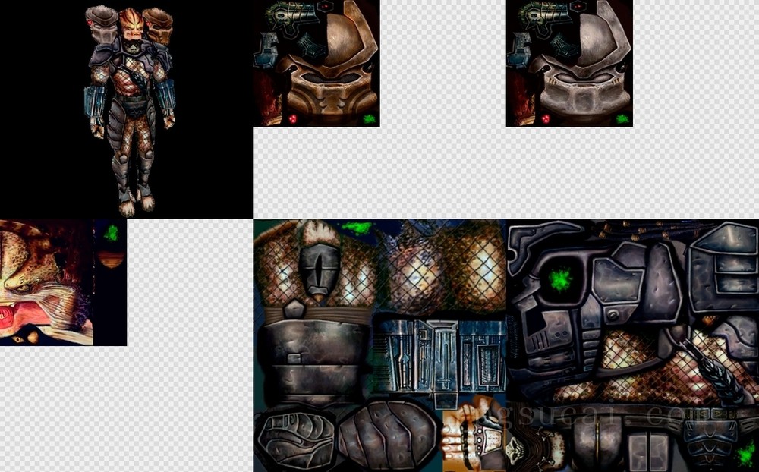Click red triangle dots on silver mask texture
Image resolution: width=759 pixels, height=472 pixels.
[544, 118]
